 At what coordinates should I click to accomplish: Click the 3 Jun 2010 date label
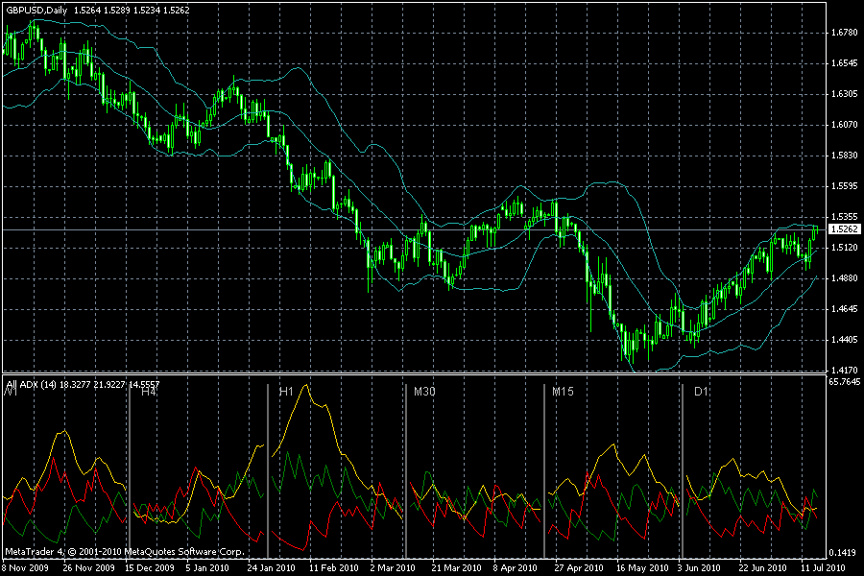click(x=699, y=567)
